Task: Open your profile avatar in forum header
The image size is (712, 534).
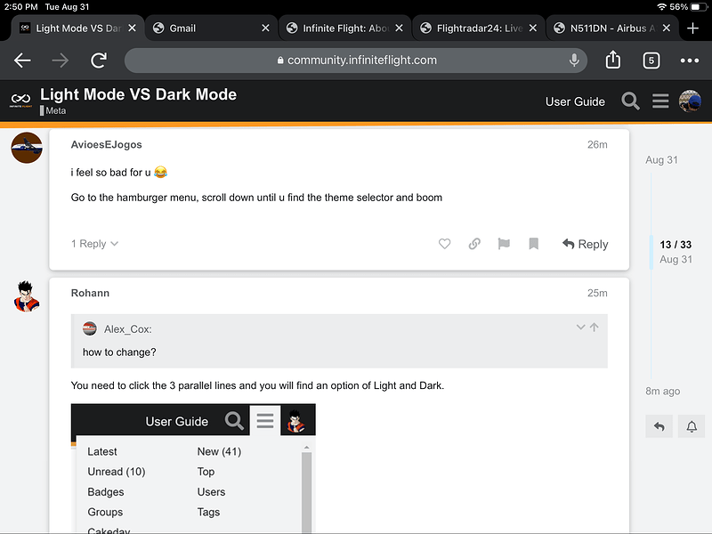Action: pyautogui.click(x=690, y=101)
